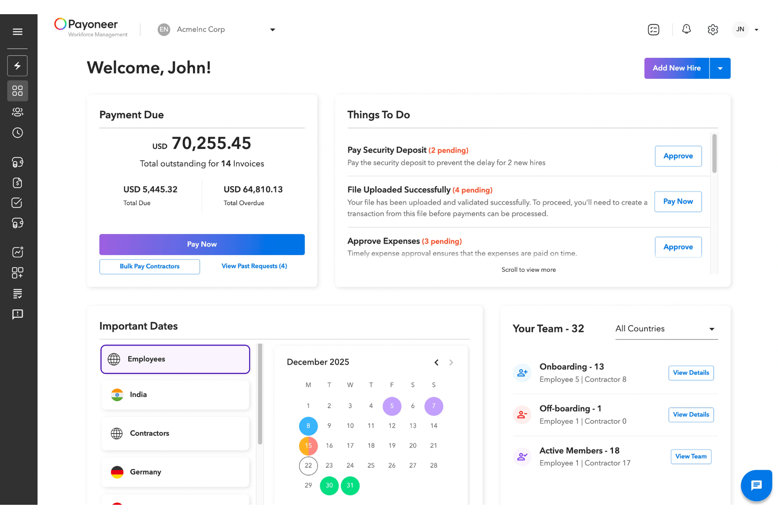Viewport: 778px width, 519px height.
Task: Click the Add New Hire button
Action: pos(677,68)
